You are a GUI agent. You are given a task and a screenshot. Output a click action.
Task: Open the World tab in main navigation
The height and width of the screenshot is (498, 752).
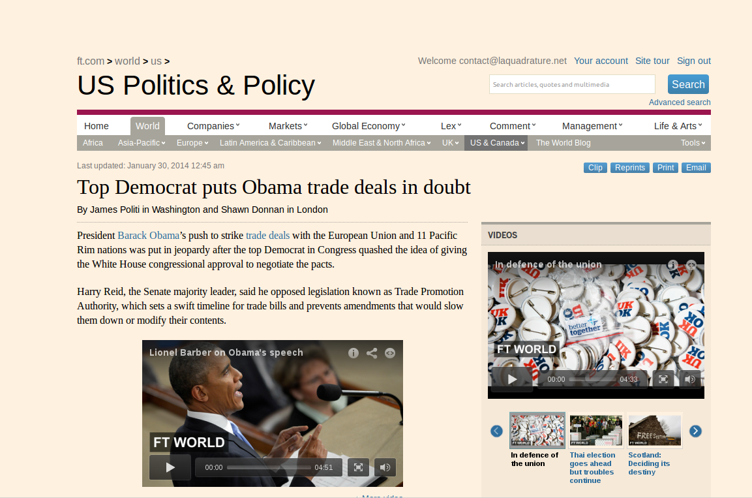coord(147,126)
